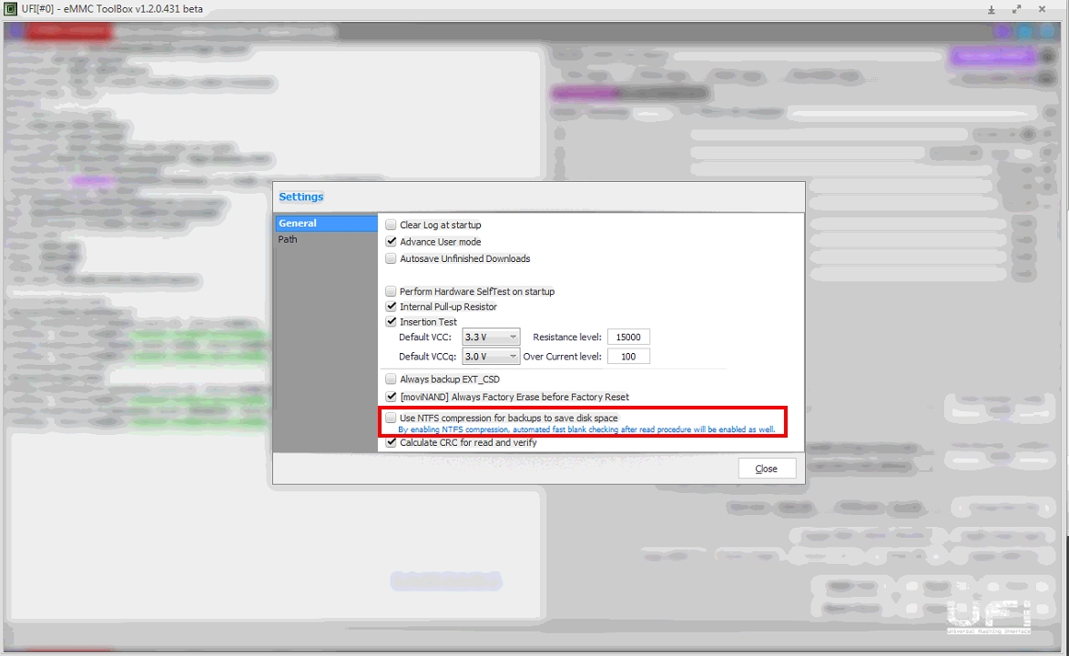Click the Resistance level field
The width and height of the screenshot is (1069, 656).
628,338
